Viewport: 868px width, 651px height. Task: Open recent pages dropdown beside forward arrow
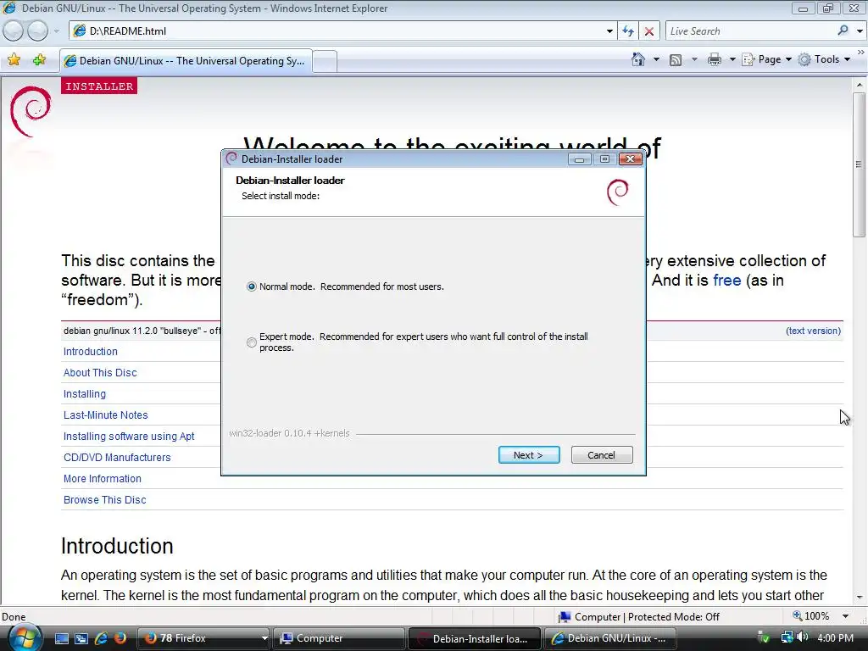coord(57,31)
